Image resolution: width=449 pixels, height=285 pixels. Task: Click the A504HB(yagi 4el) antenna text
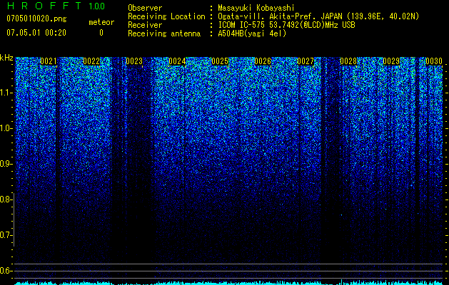tap(252, 33)
